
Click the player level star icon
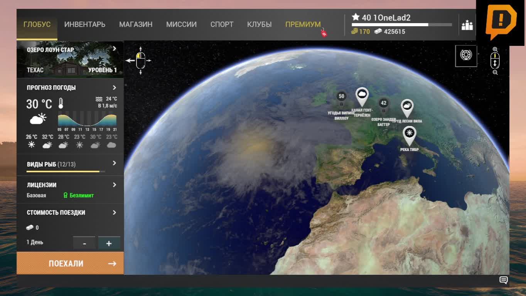coord(356,17)
